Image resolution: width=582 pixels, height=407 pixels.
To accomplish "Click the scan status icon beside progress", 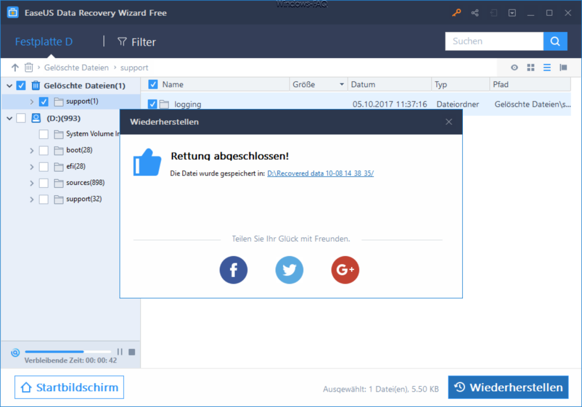I will tap(15, 352).
